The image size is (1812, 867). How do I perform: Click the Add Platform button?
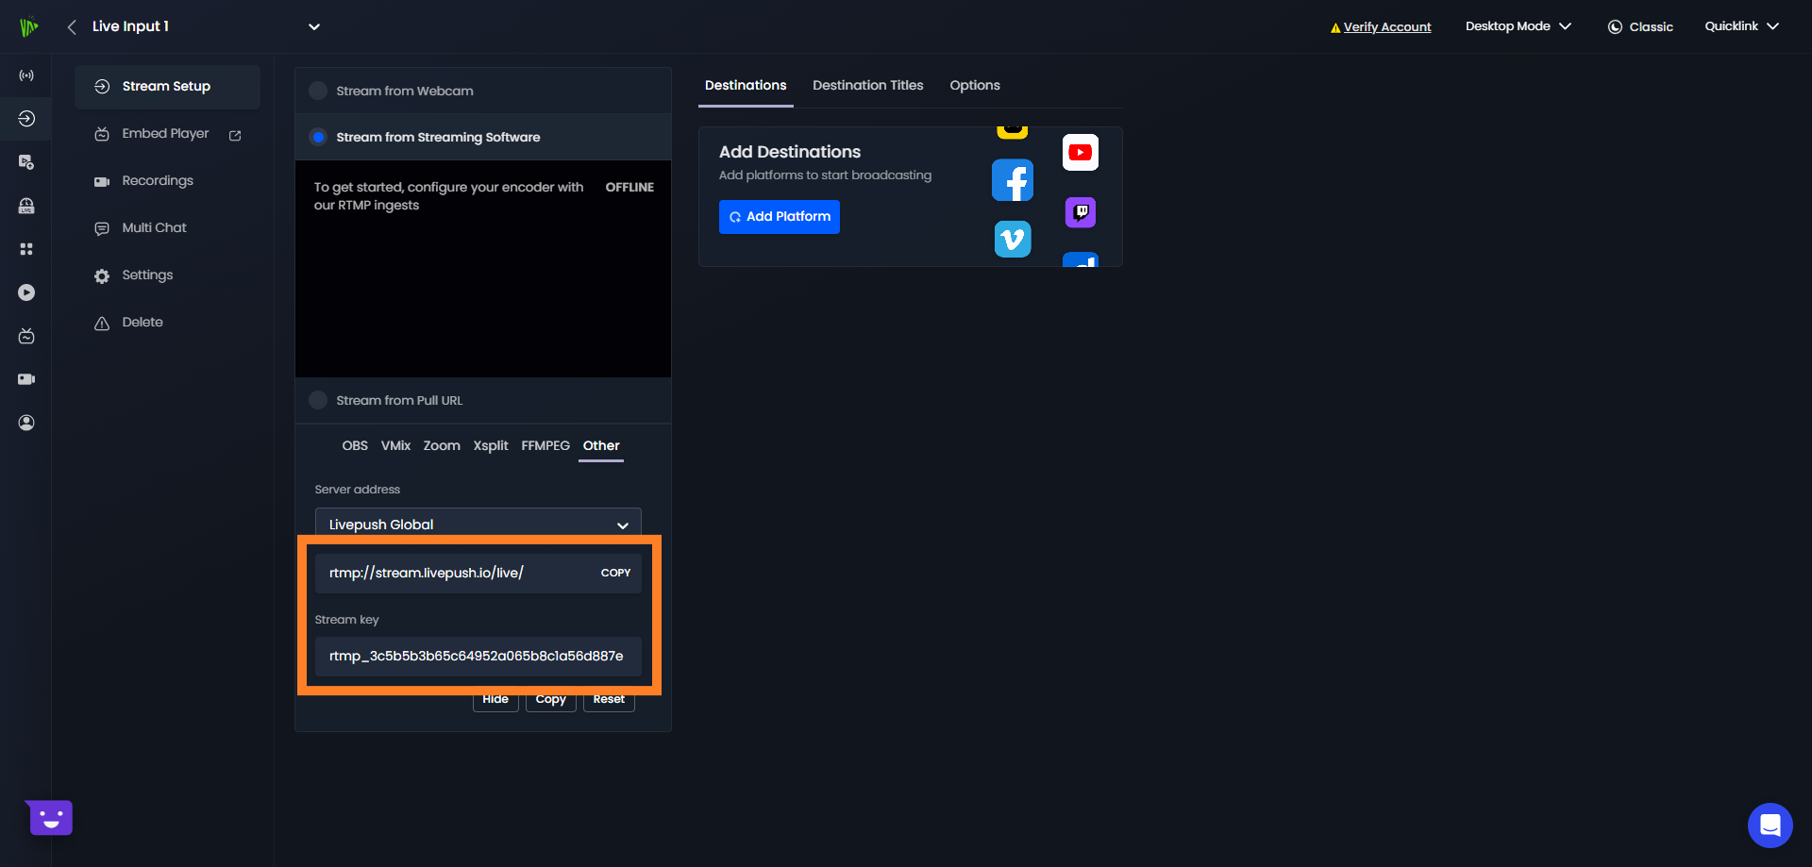click(x=779, y=217)
